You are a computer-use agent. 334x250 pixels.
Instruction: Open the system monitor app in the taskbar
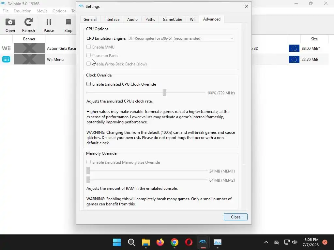[218, 242]
